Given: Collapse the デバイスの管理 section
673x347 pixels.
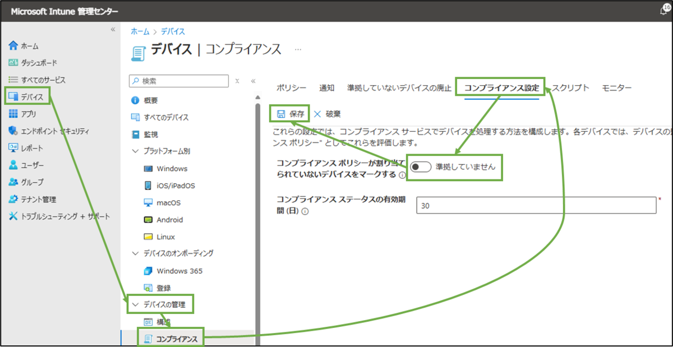Looking at the screenshot, I should (135, 305).
